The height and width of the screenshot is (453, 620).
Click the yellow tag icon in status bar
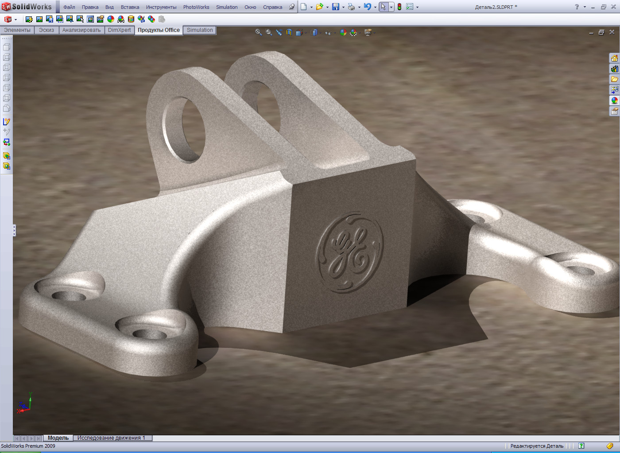(x=610, y=446)
